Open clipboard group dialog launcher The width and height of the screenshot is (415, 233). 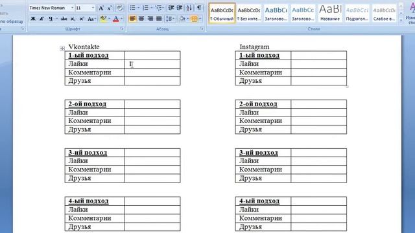(23, 28)
